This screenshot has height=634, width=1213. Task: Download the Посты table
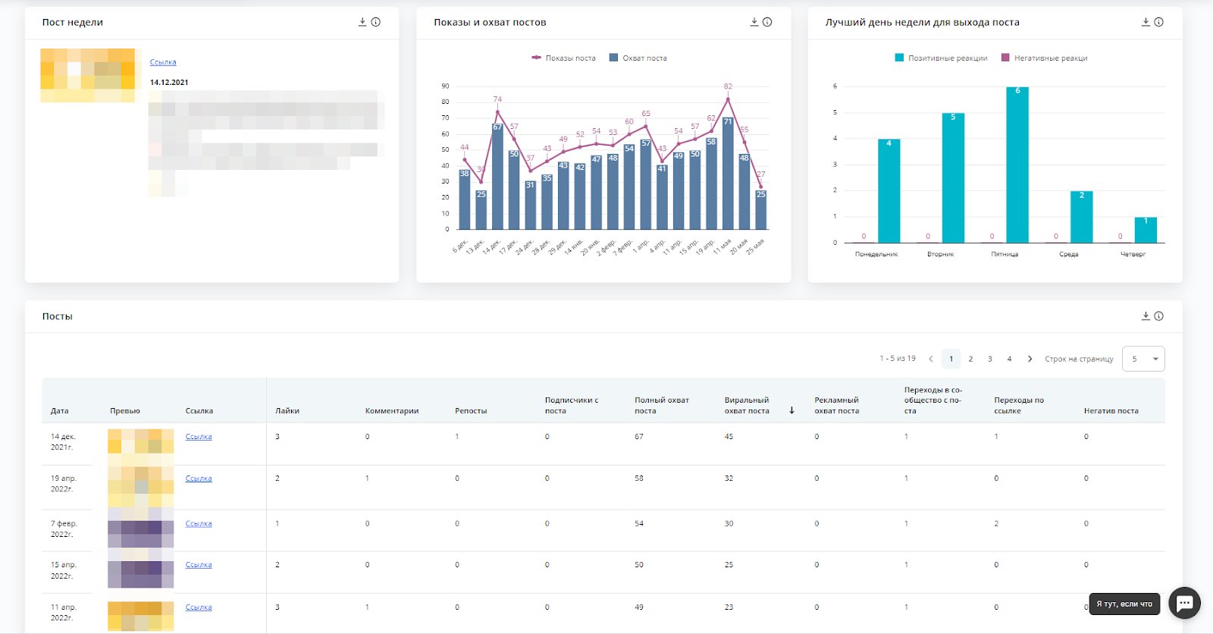click(x=1146, y=316)
